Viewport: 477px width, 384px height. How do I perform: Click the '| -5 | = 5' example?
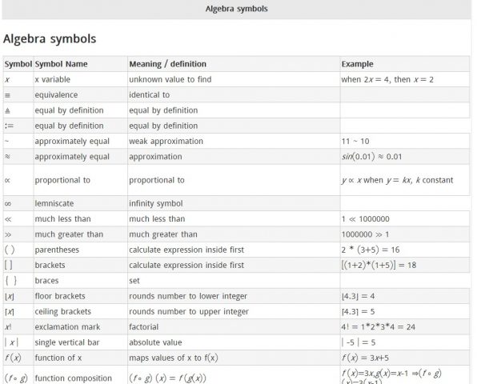pos(358,342)
